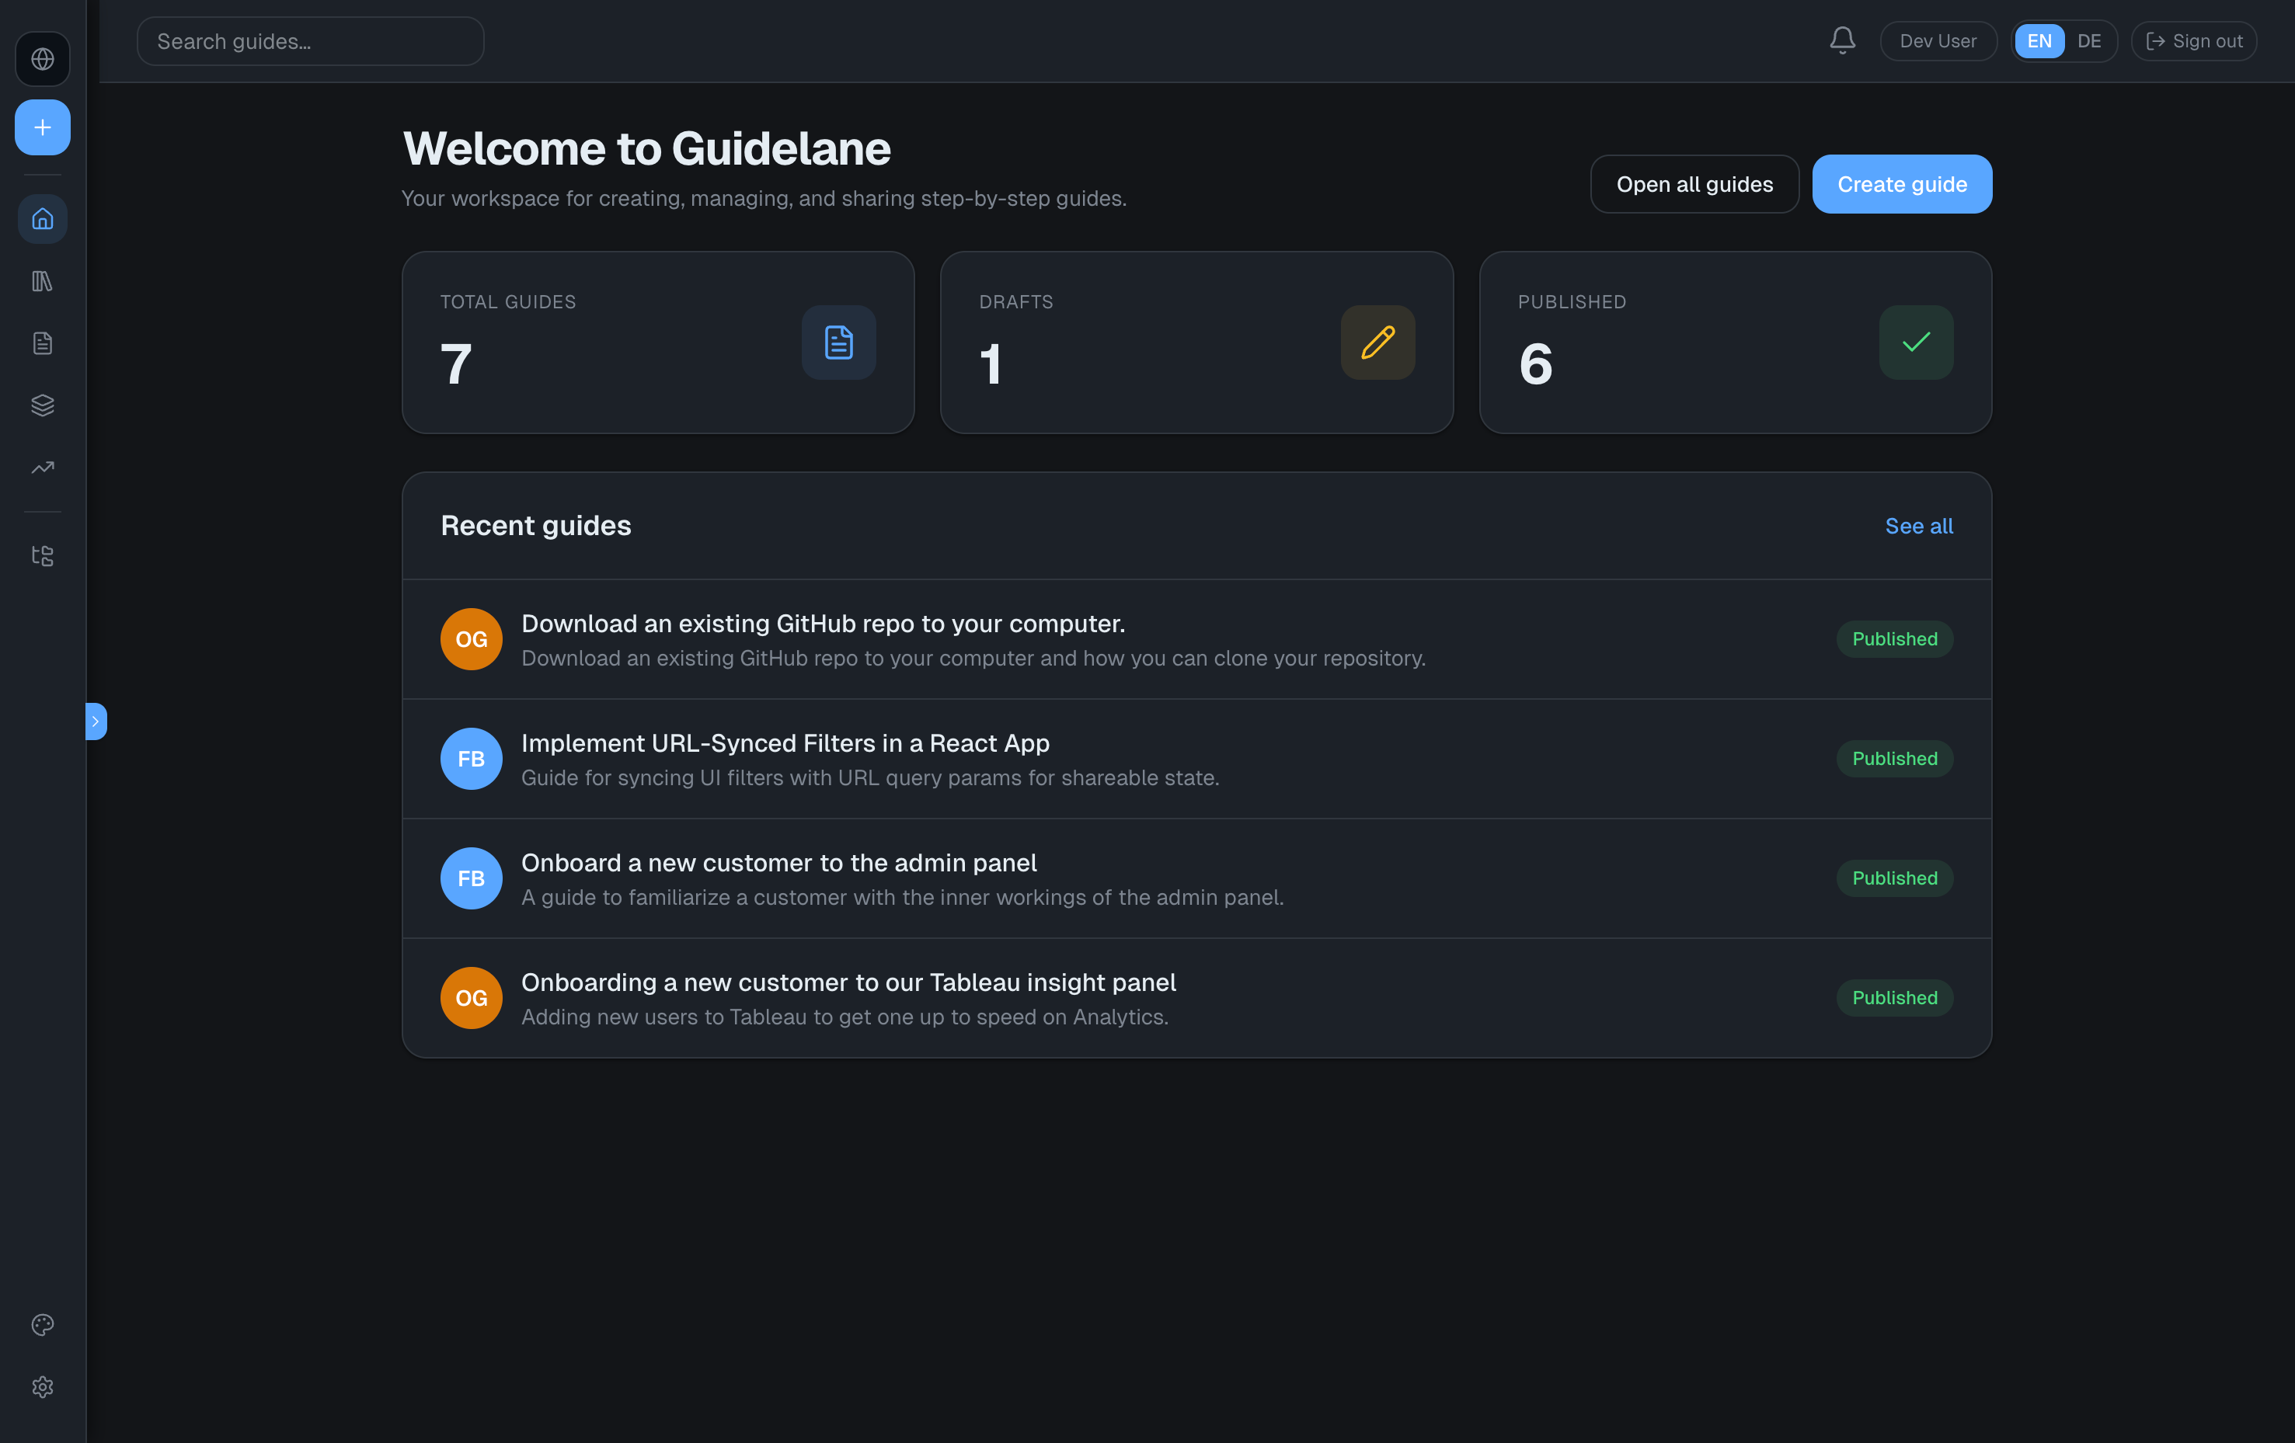This screenshot has width=2295, height=1443.
Task: Open the document page icon in sidebar
Action: [42, 343]
